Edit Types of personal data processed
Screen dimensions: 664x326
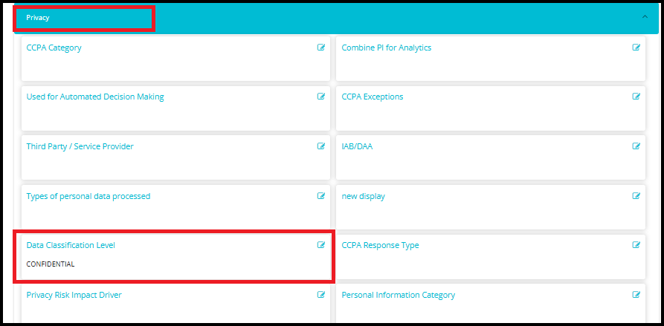[x=321, y=196]
